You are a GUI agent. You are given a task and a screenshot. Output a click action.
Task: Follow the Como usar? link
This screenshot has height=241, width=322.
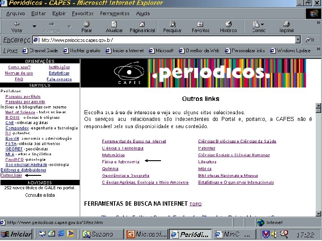click(x=19, y=67)
